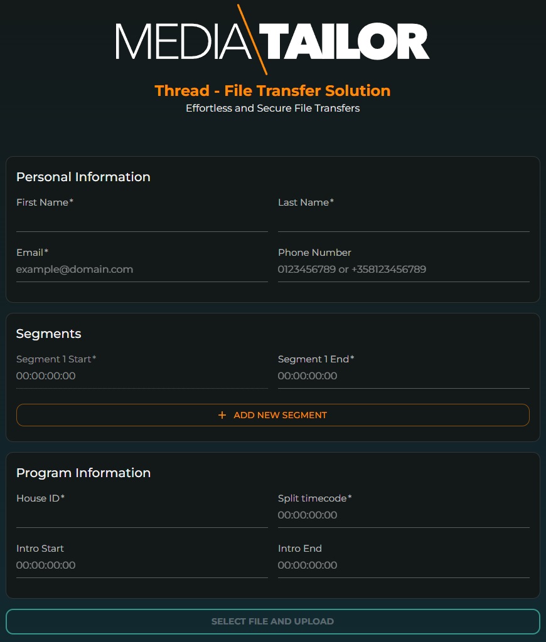Click the Segment 1 Start timecode field
Image resolution: width=546 pixels, height=642 pixels.
click(x=142, y=376)
